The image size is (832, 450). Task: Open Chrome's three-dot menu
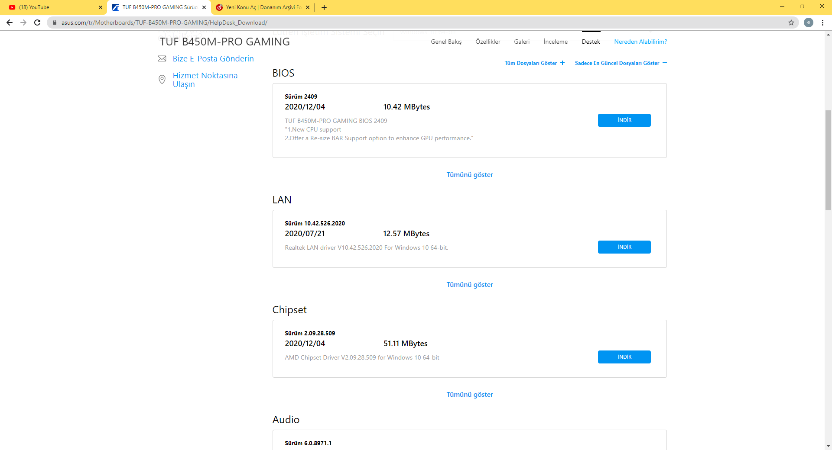pyautogui.click(x=822, y=22)
